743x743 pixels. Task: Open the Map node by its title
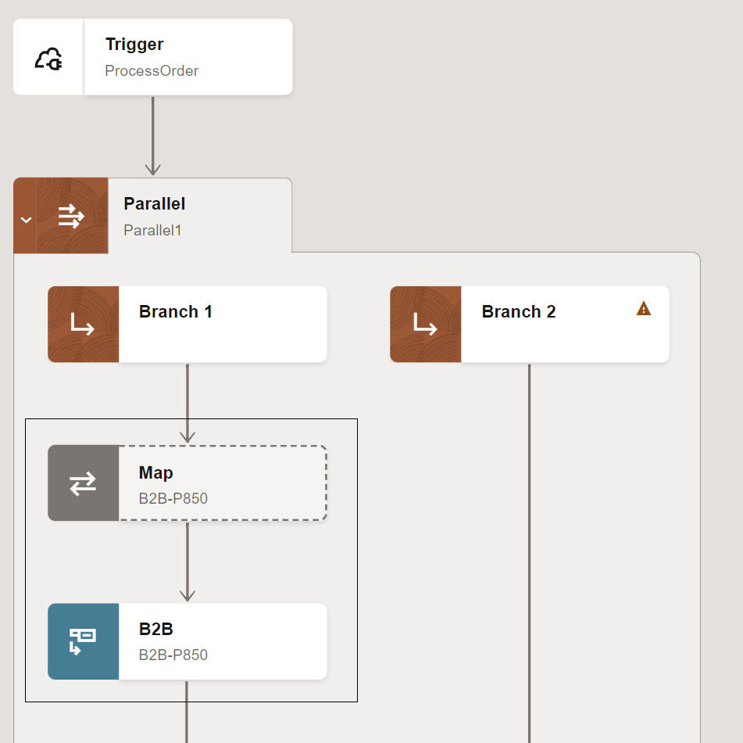tap(155, 473)
